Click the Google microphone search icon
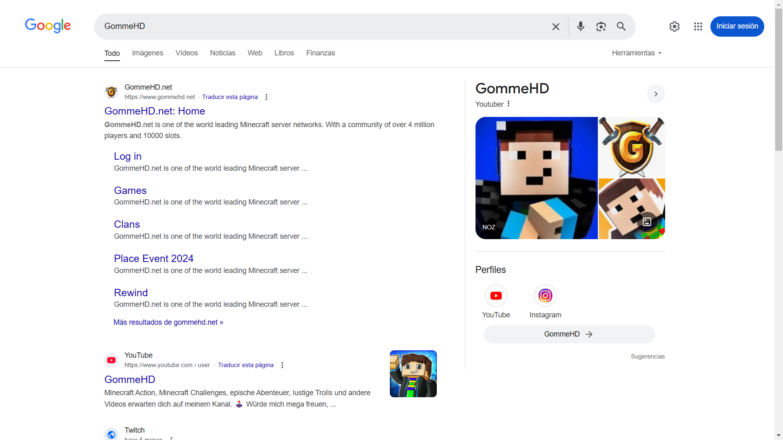The image size is (783, 440). tap(580, 26)
